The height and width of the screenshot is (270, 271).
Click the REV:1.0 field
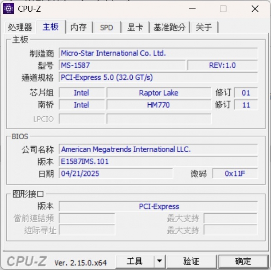(222, 65)
